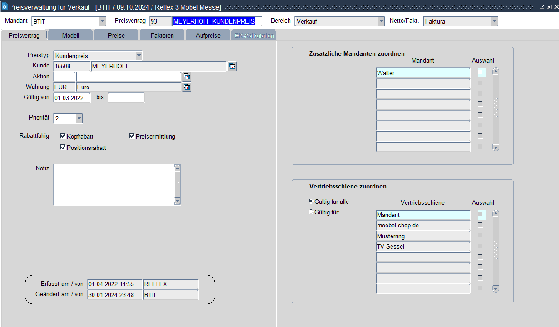
Task: Uncheck the Kopfrabatt checkbox
Action: click(x=63, y=136)
